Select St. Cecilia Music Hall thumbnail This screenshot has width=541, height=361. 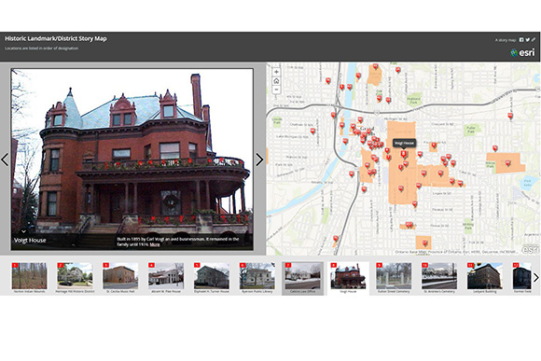[120, 278]
